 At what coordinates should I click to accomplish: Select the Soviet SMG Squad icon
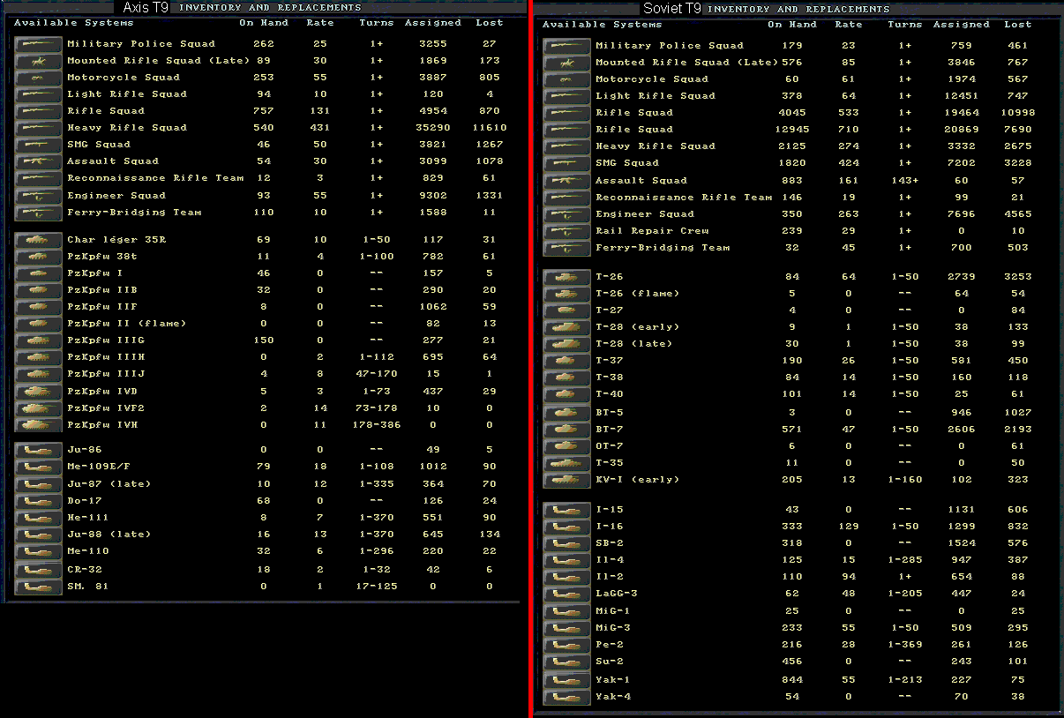pyautogui.click(x=566, y=163)
